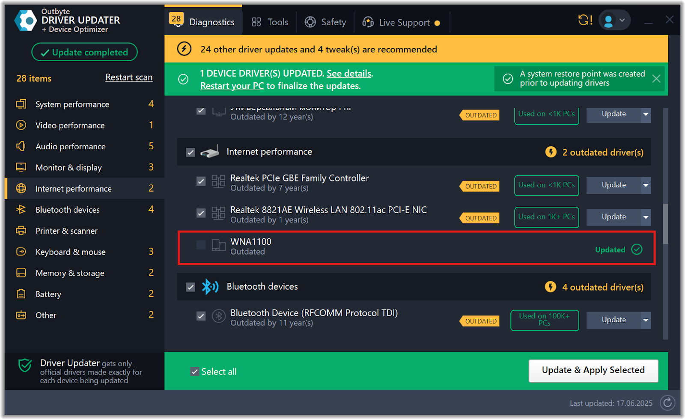Click the Audio performance speaker icon

pyautogui.click(x=21, y=146)
